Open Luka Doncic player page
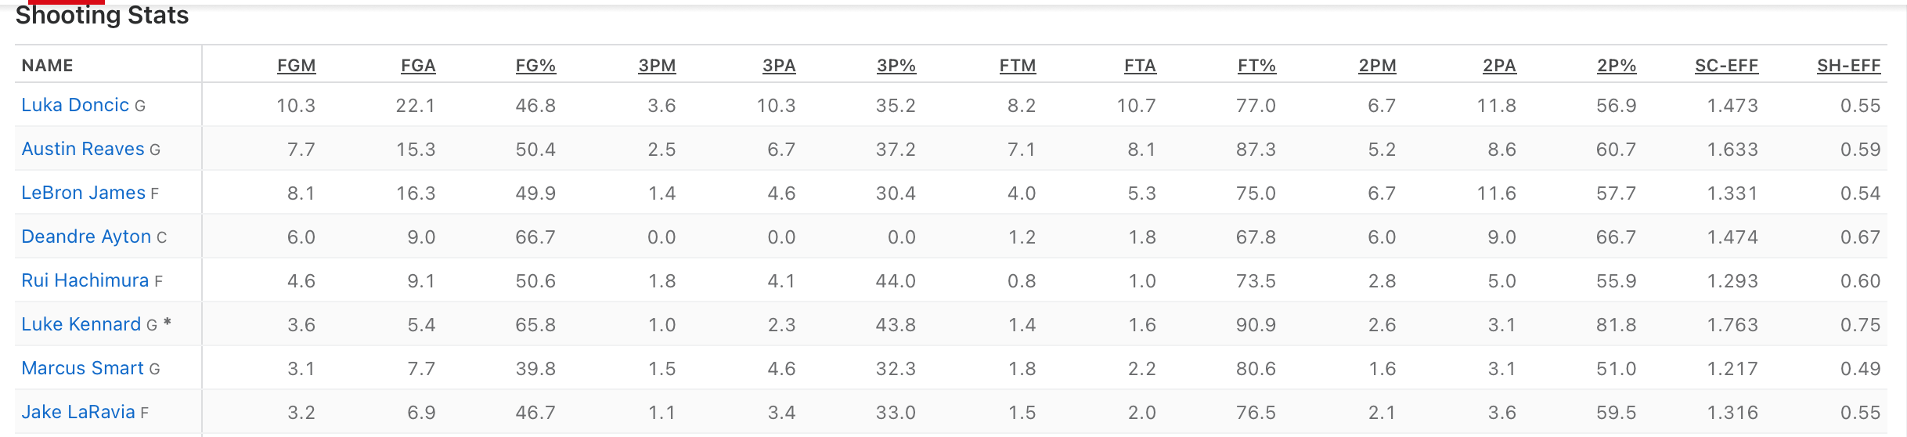The width and height of the screenshot is (1907, 437). pos(74,105)
